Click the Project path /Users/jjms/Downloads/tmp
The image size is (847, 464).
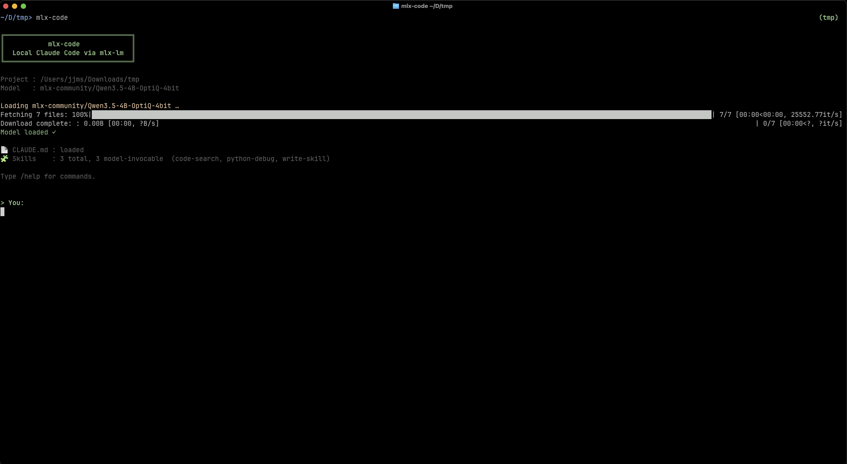tap(90, 79)
